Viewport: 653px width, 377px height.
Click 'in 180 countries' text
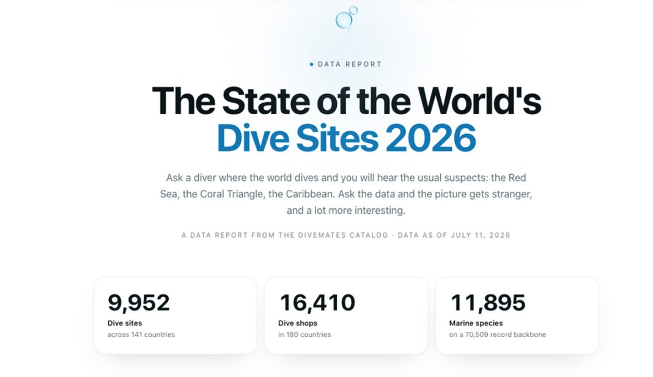(x=304, y=335)
